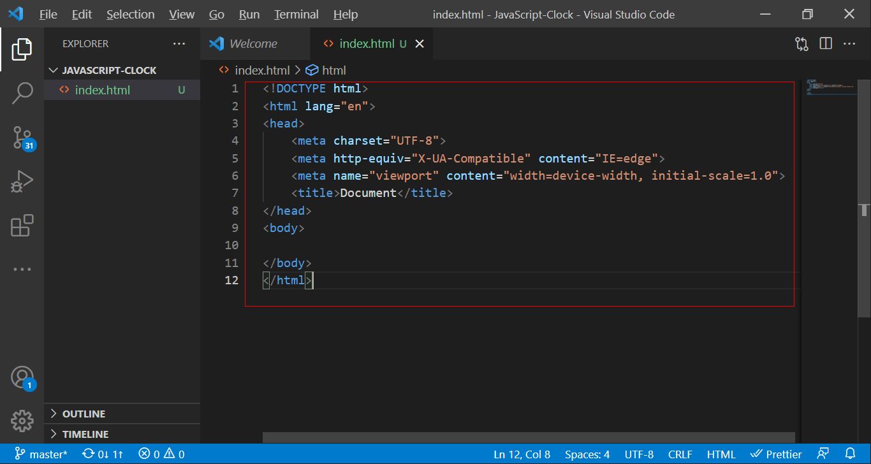Click the DOCTYPE declaration on line 1
This screenshot has width=871, height=464.
tap(316, 89)
